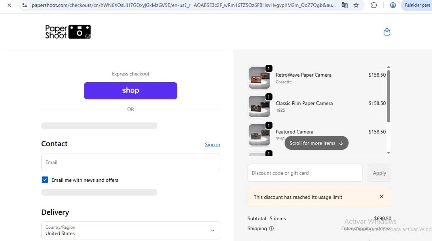Image resolution: width=432 pixels, height=241 pixels.
Task: Click the Cassette variant text
Action: click(x=284, y=82)
